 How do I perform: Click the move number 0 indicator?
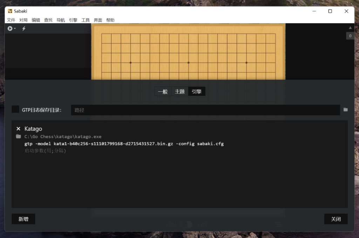(350, 36)
